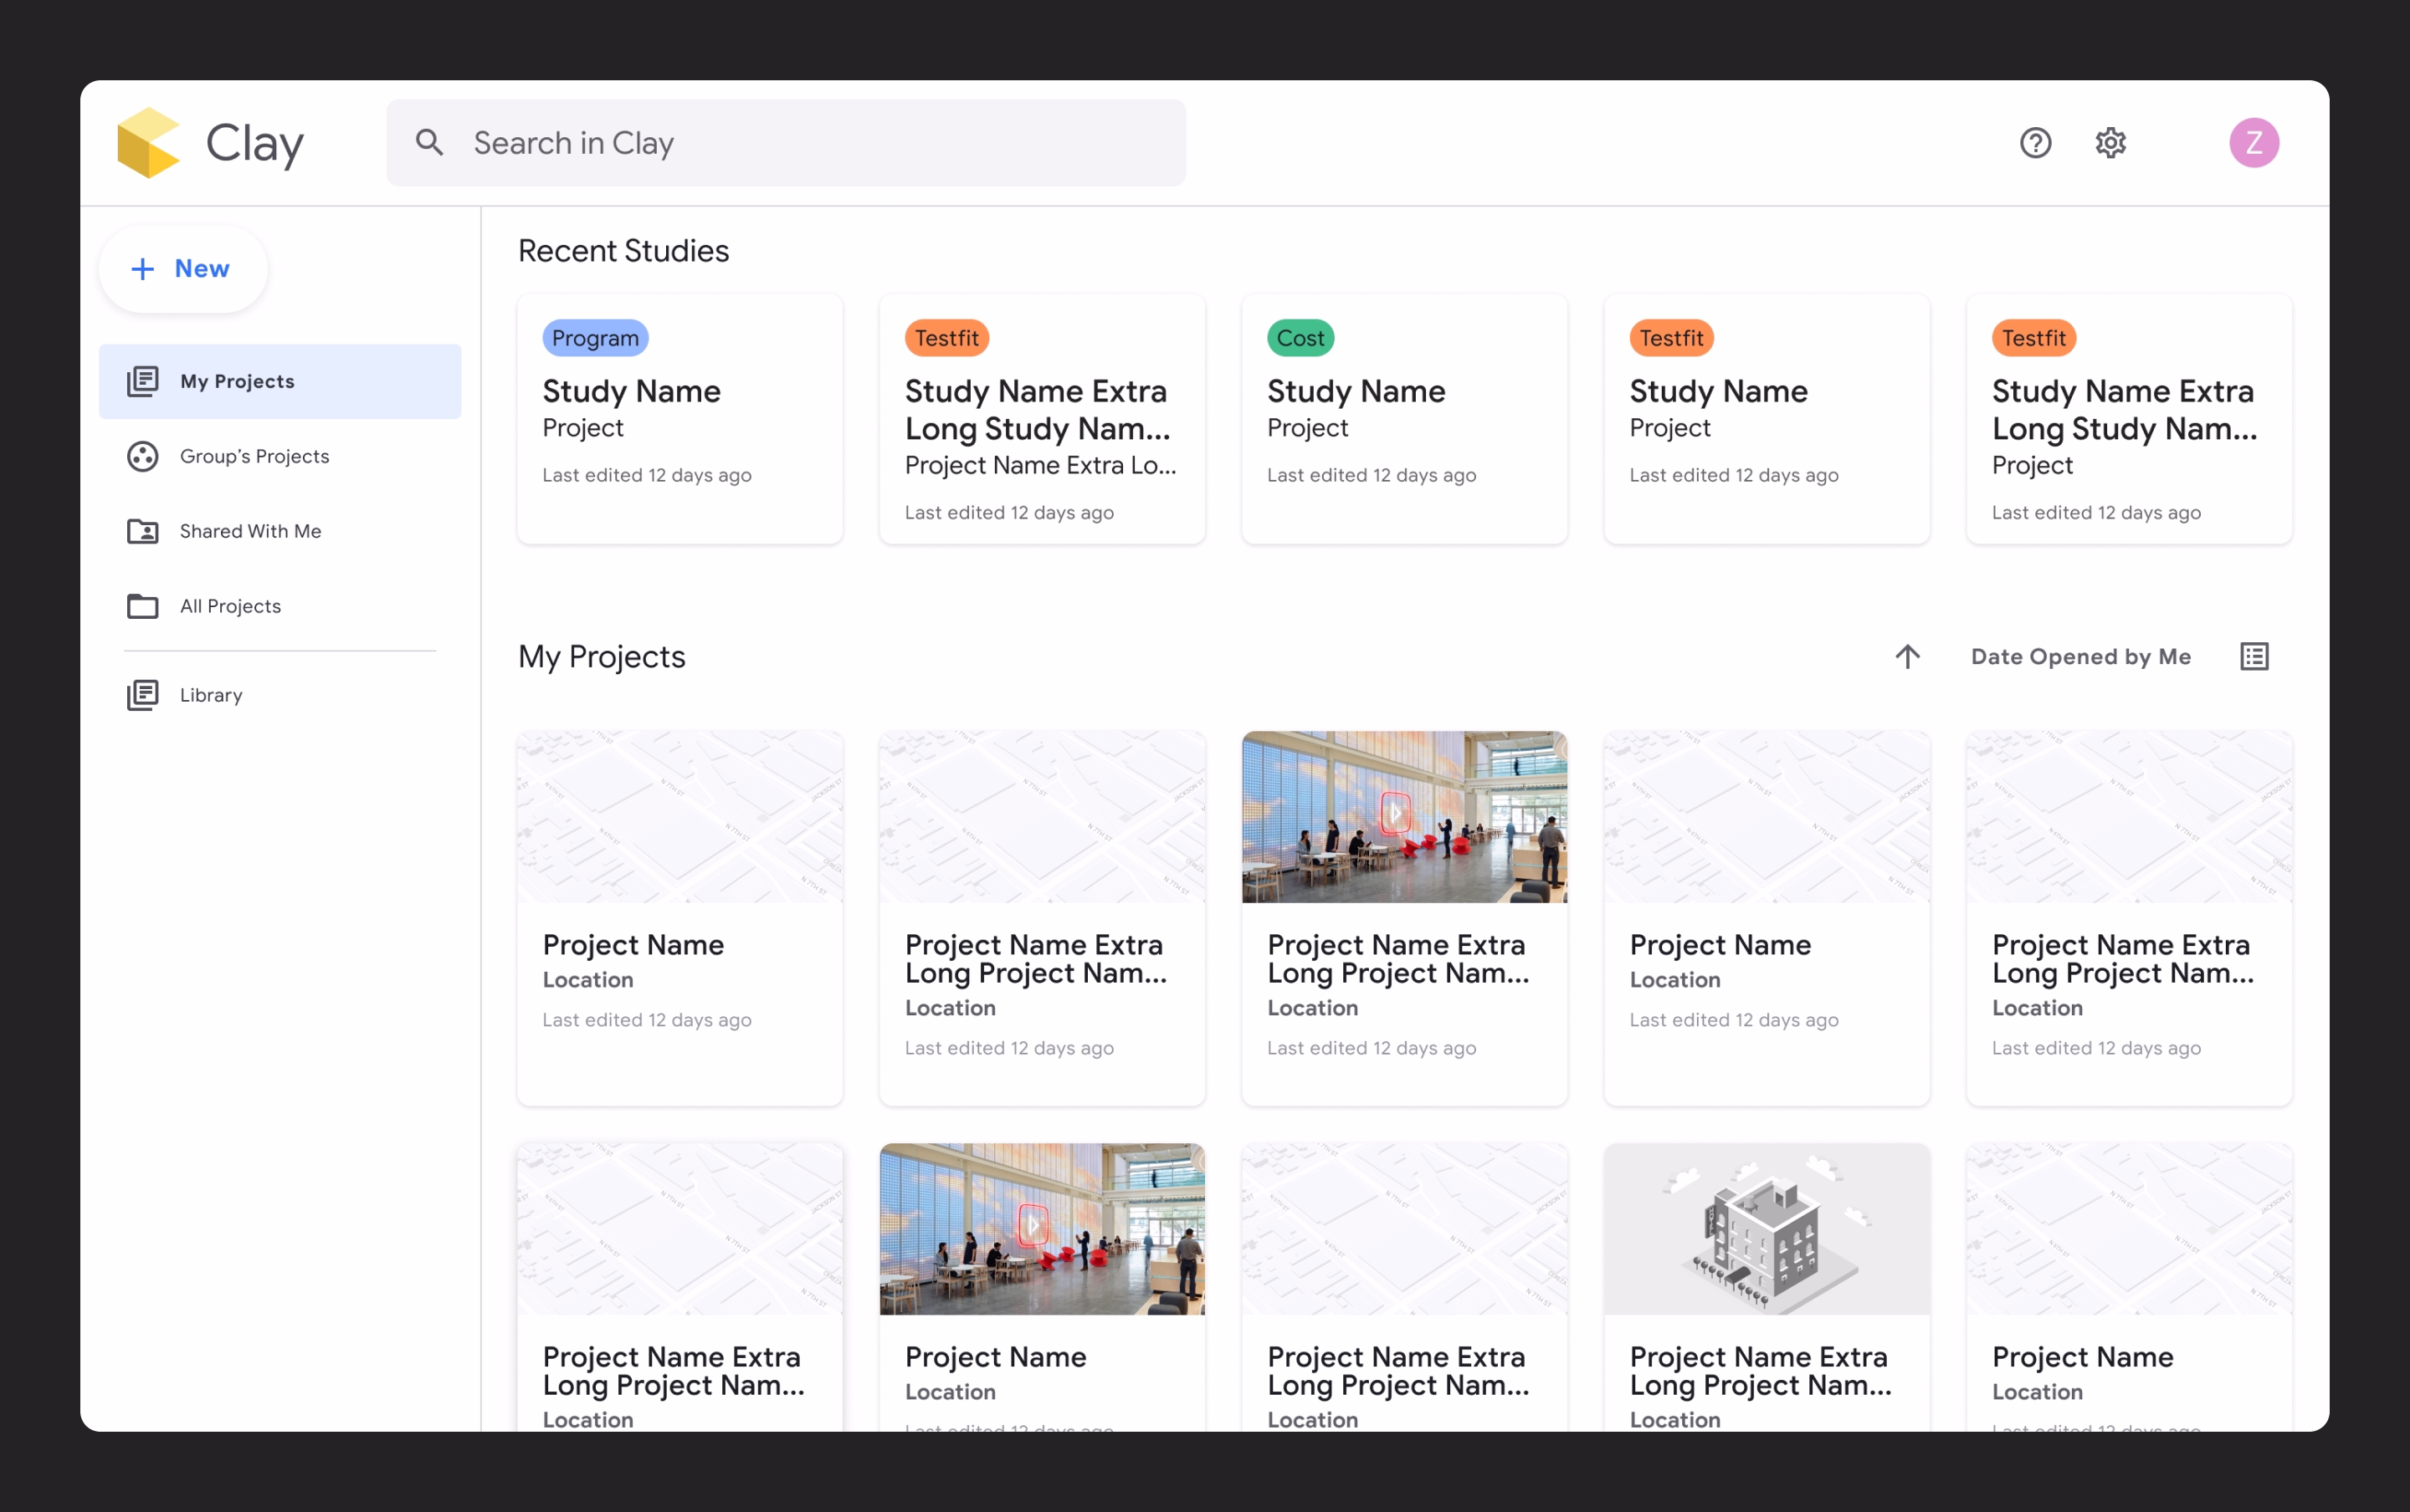Open settings gear icon
This screenshot has width=2410, height=1512.
[x=2110, y=143]
